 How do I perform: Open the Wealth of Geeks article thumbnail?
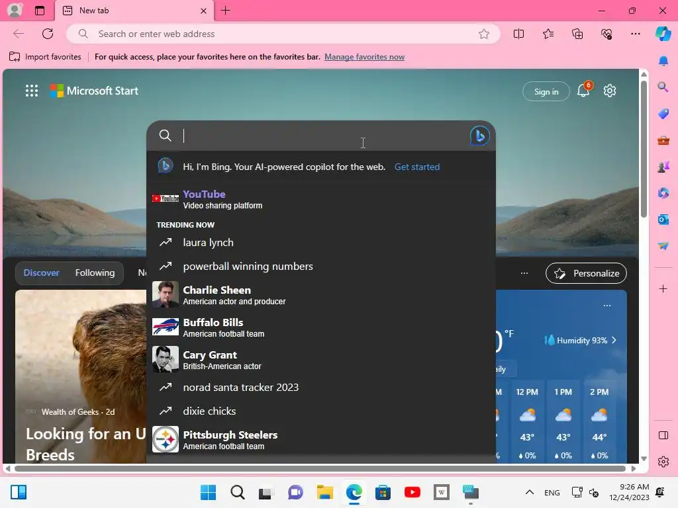pyautogui.click(x=81, y=376)
